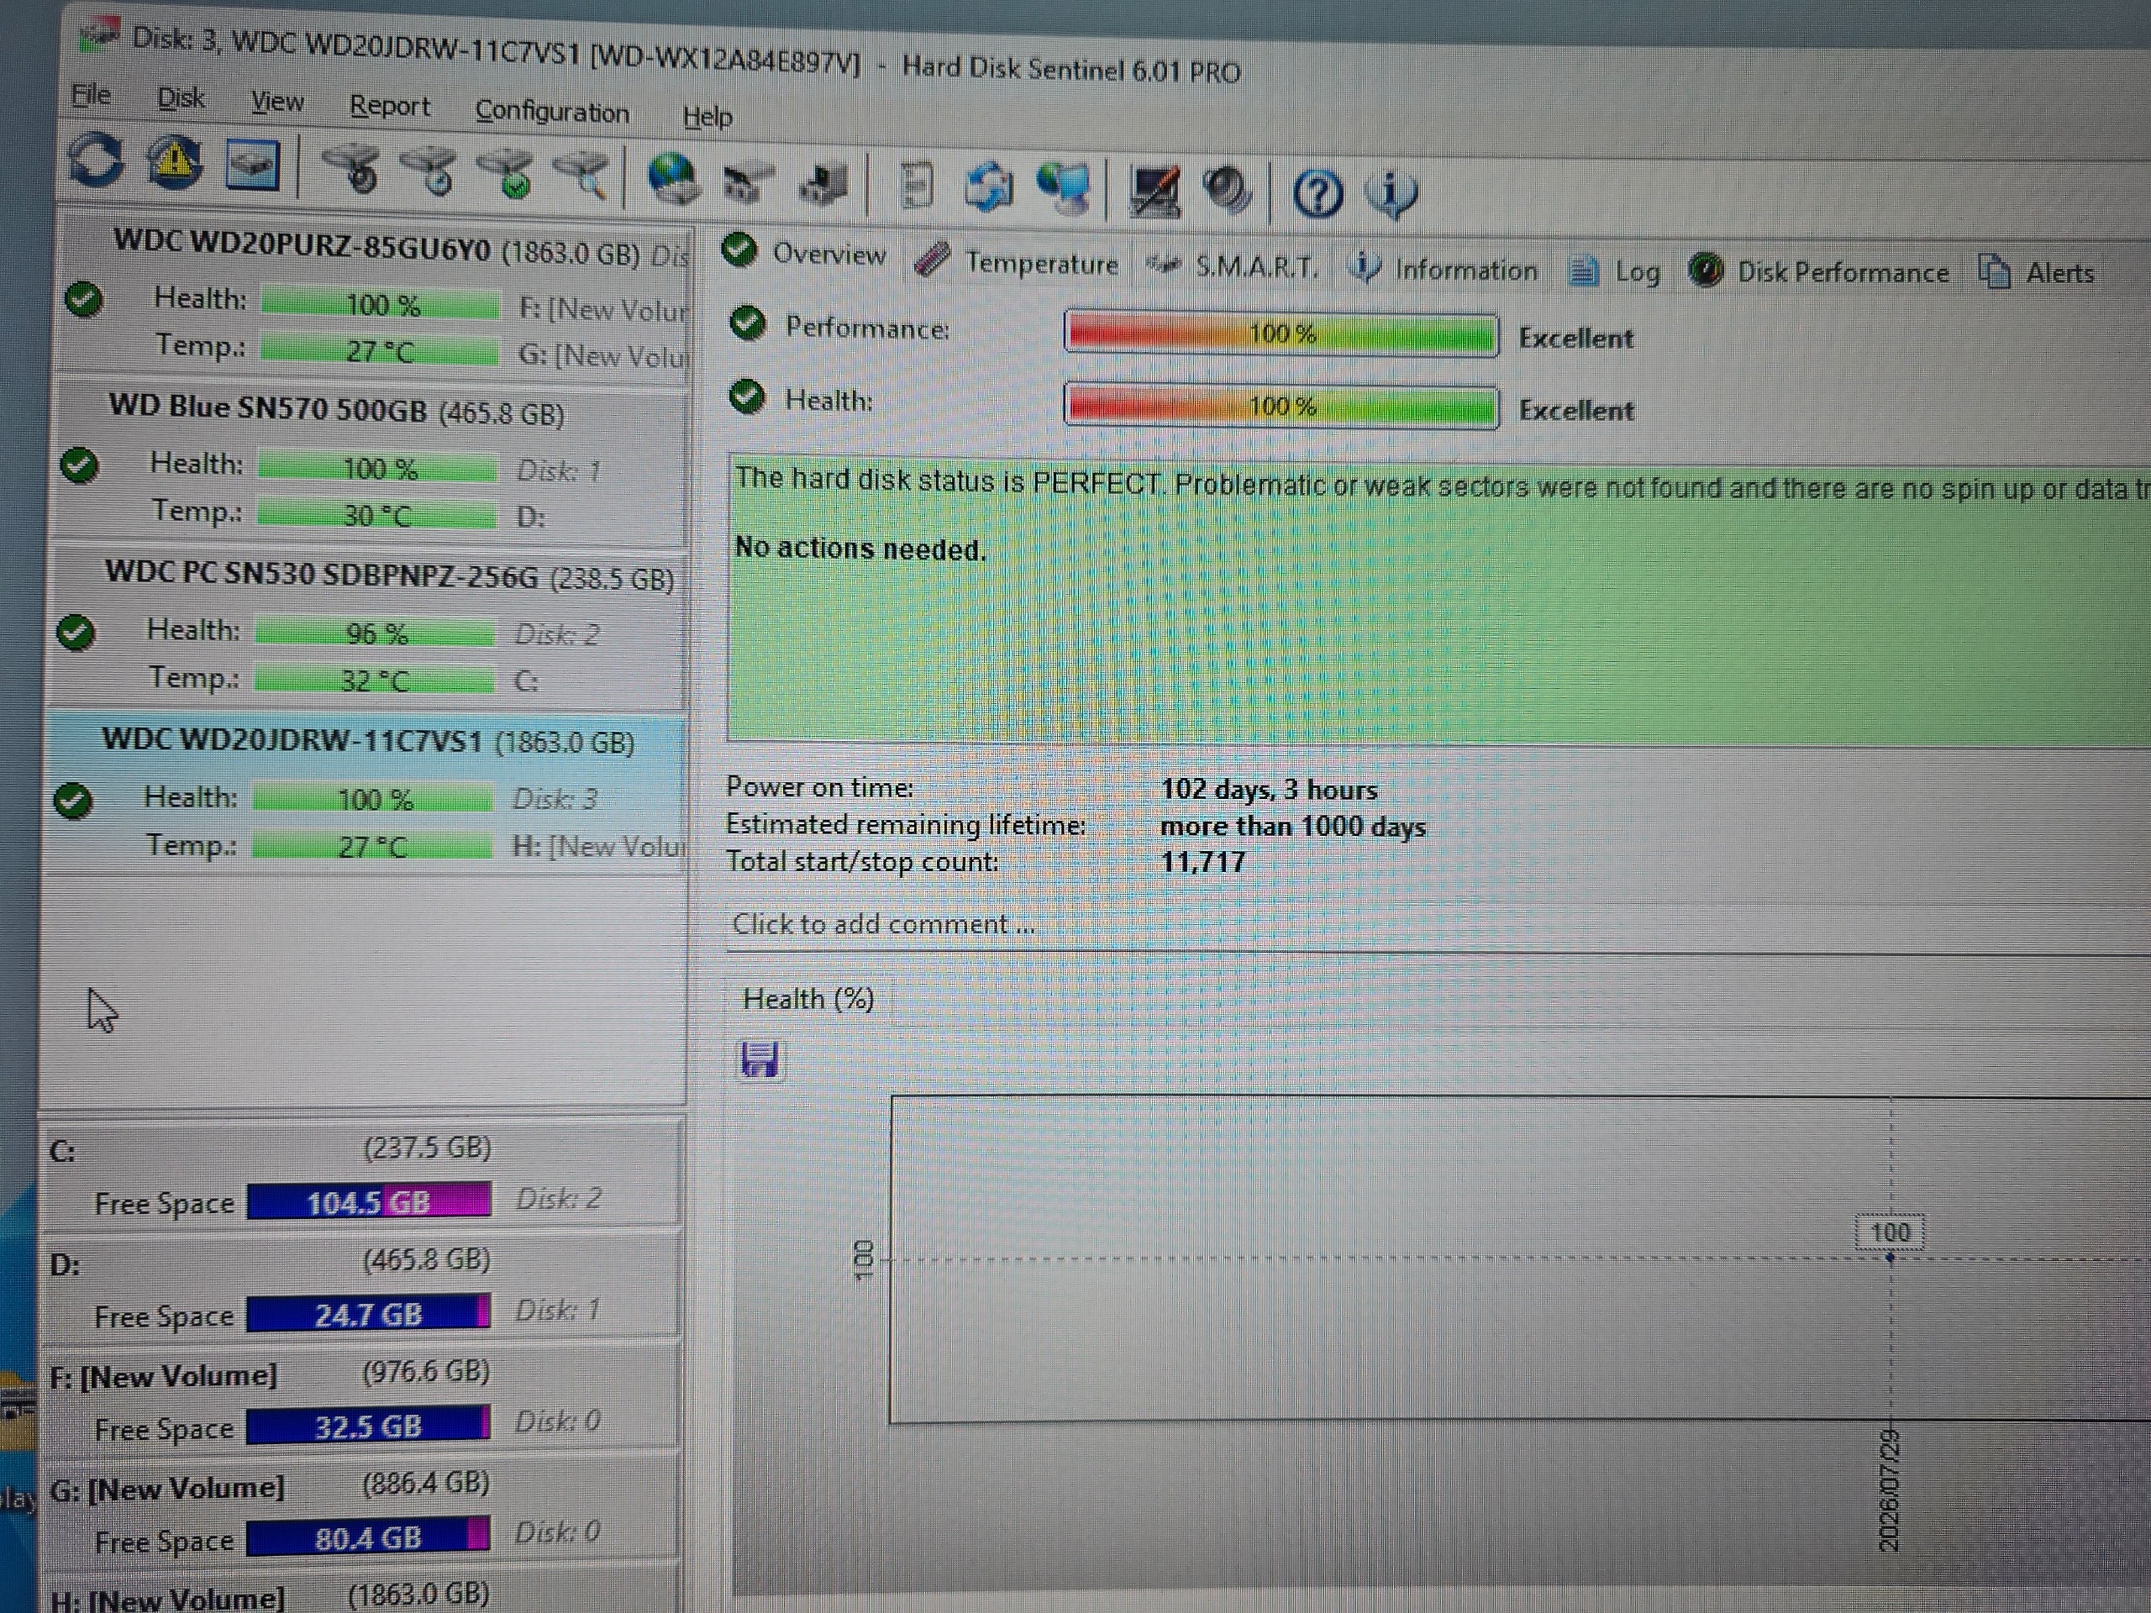Click the 'F: [New Volume]' partition label
The image size is (2151, 1613).
(x=163, y=1376)
